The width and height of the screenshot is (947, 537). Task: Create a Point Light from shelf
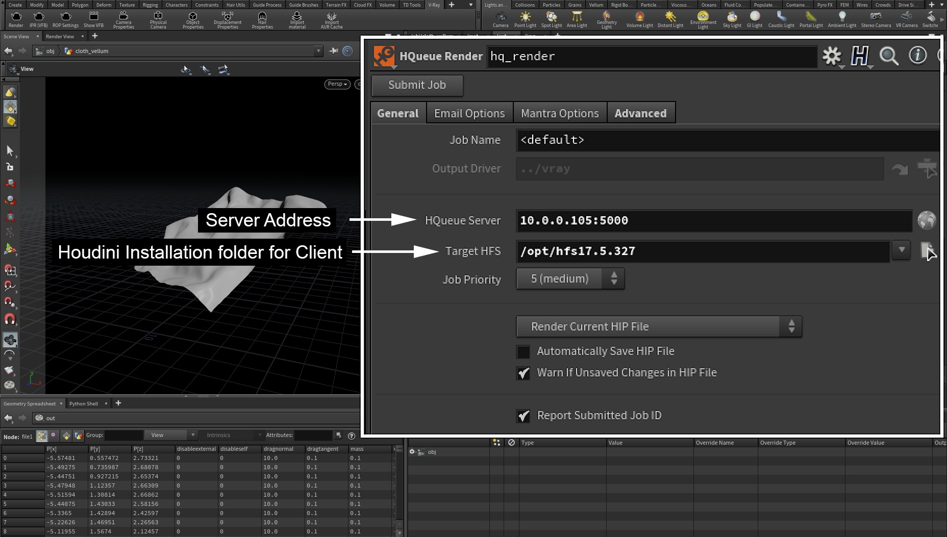pos(525,20)
